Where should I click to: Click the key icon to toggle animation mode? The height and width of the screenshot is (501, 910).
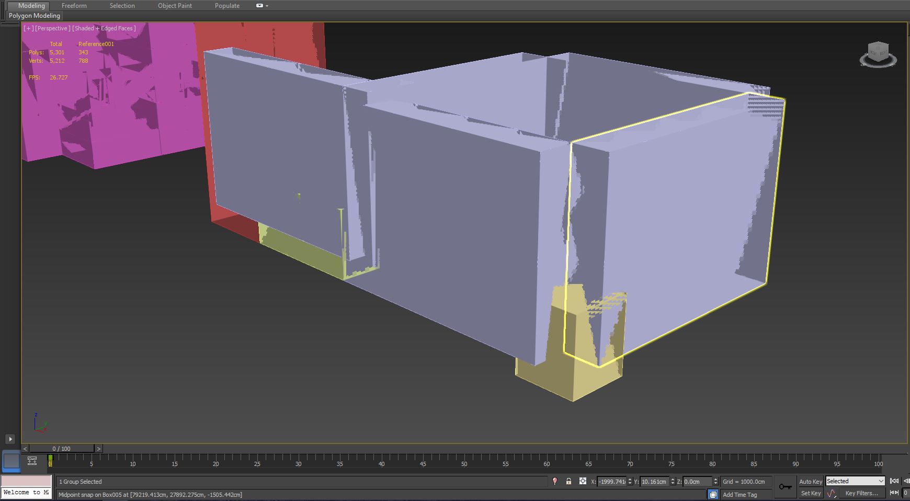coord(785,487)
